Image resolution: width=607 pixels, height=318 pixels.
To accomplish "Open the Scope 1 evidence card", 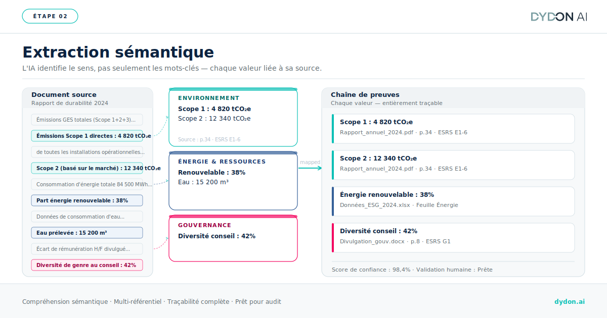I will [x=453, y=128].
